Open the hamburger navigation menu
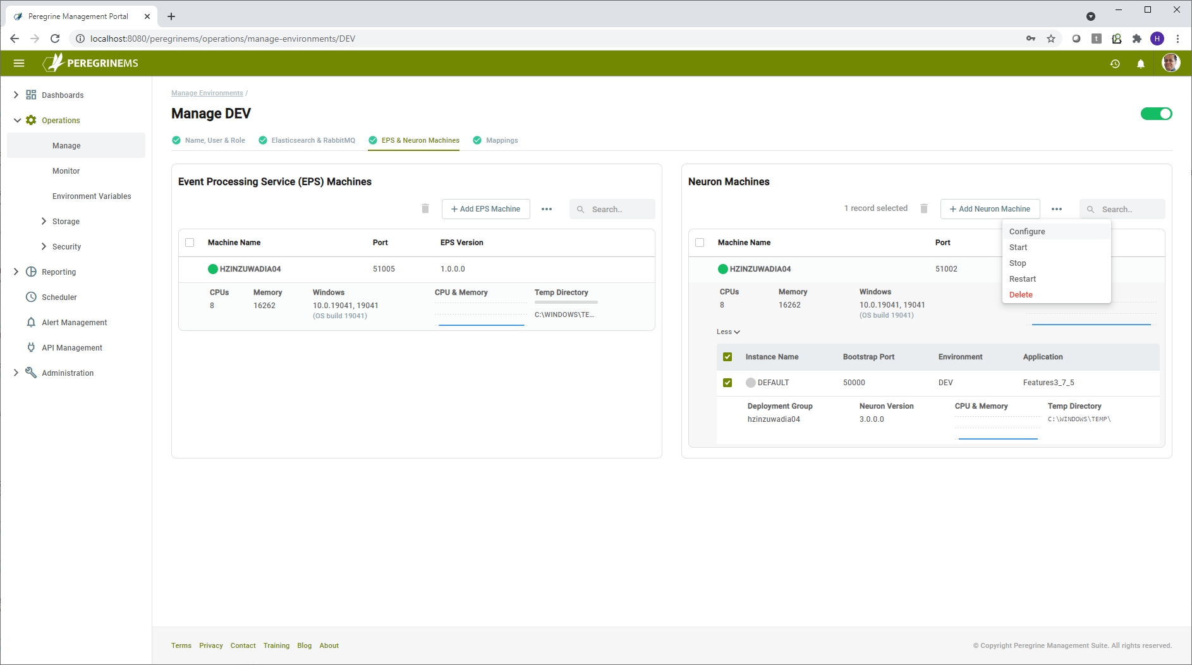 tap(19, 63)
